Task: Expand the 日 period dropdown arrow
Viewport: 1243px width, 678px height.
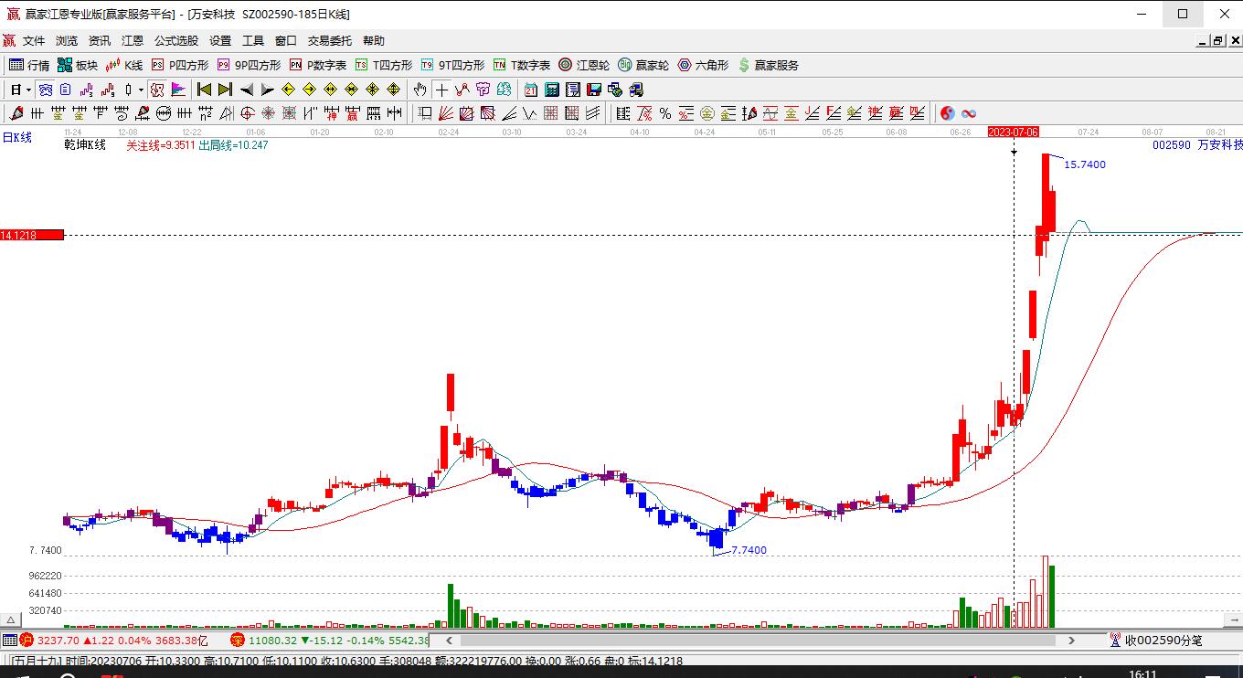Action: [28, 90]
